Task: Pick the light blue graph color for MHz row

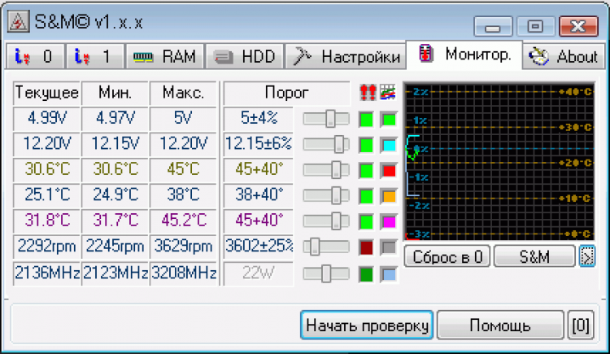Action: [x=389, y=274]
